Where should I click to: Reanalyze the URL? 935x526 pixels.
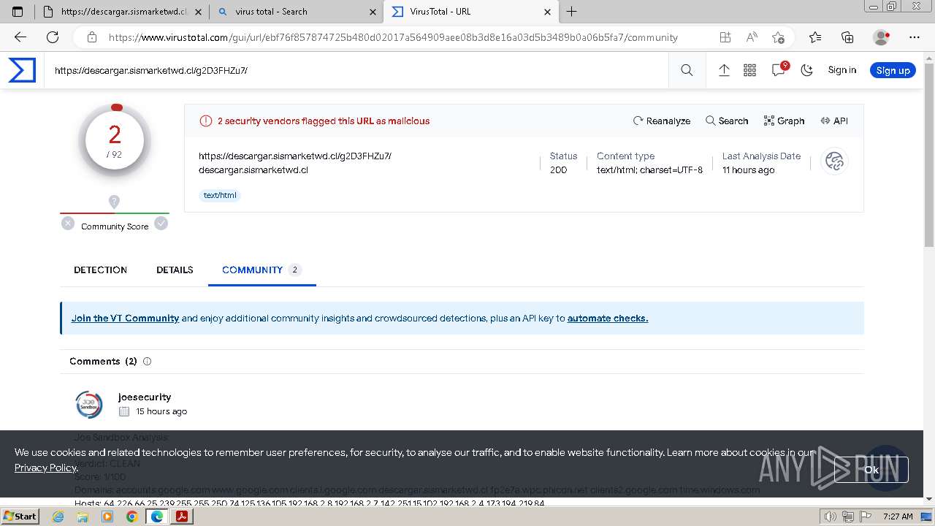(661, 121)
